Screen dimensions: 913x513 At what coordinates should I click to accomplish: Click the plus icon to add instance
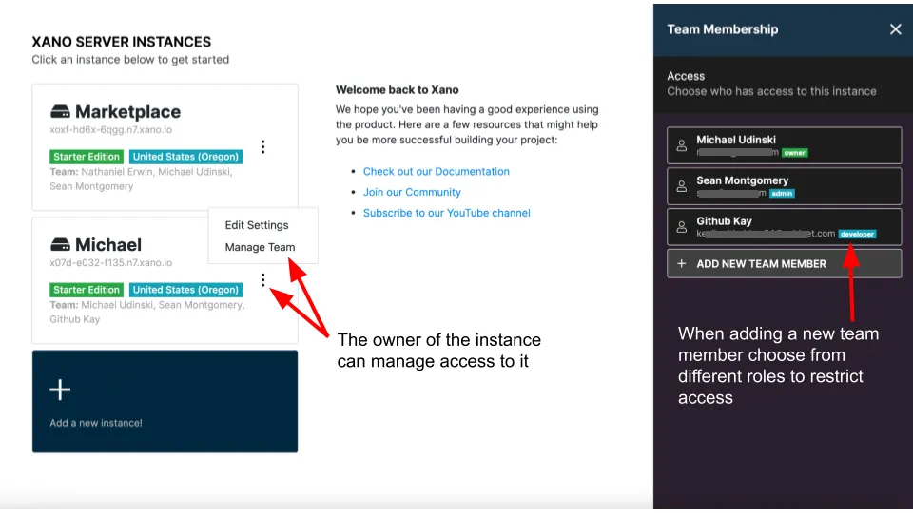tap(60, 389)
